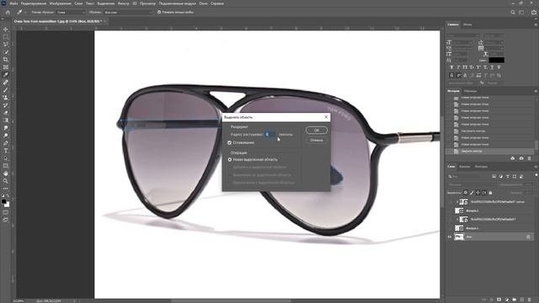Select the Новая выделенная область radio button

point(230,159)
